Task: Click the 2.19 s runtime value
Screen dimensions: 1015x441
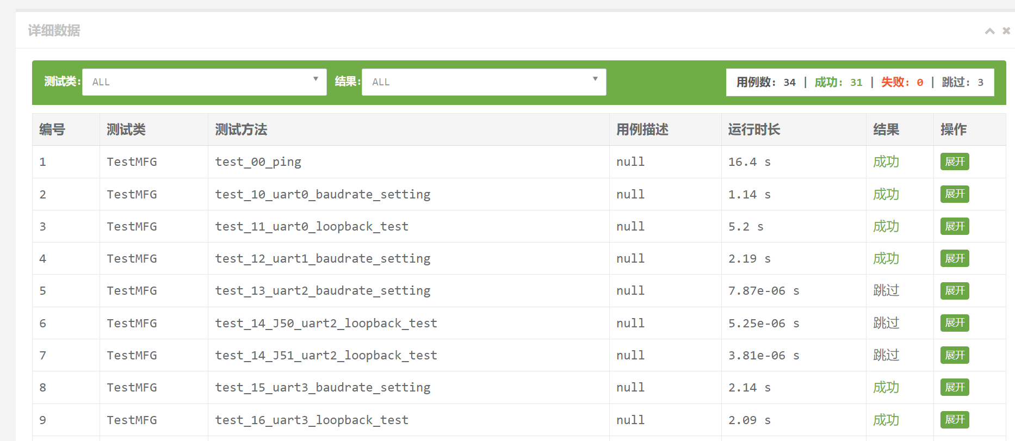Action: coord(750,259)
